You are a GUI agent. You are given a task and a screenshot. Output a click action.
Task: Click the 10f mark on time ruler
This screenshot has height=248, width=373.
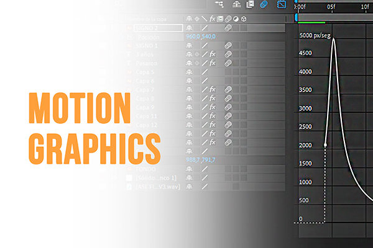click(x=365, y=7)
